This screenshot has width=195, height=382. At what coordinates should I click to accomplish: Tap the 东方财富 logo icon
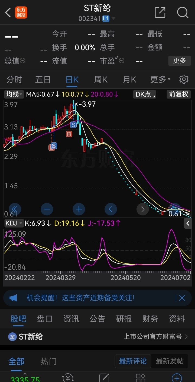pyautogui.click(x=21, y=12)
